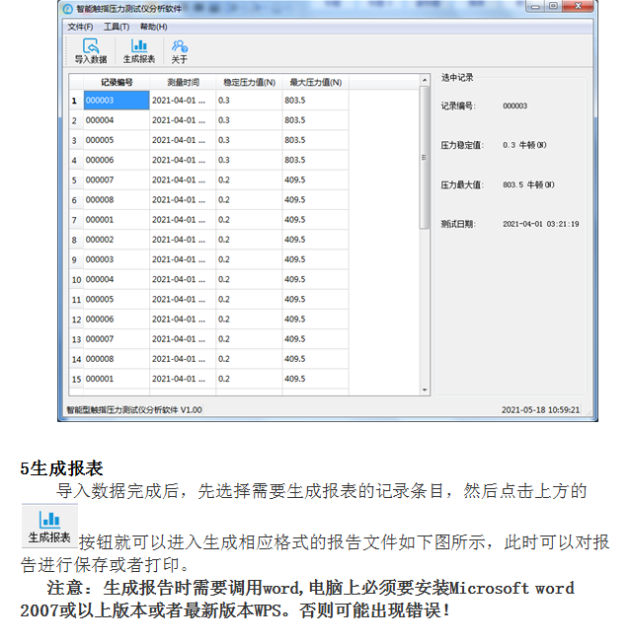Click the 生成报表 (Generate Report) toolbar icon
Screen dimensions: 631x643
[139, 50]
